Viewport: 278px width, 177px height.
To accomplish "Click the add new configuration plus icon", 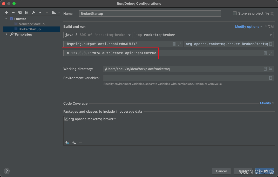I will click(x=6, y=12).
